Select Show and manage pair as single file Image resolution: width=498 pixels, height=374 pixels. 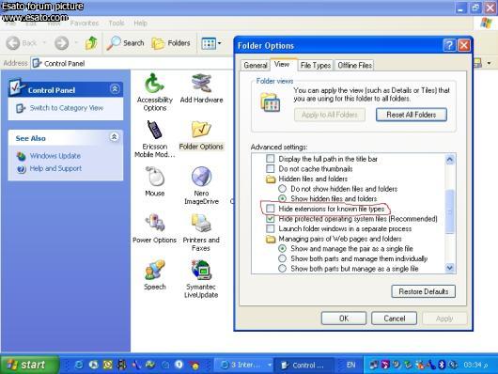tap(282, 248)
